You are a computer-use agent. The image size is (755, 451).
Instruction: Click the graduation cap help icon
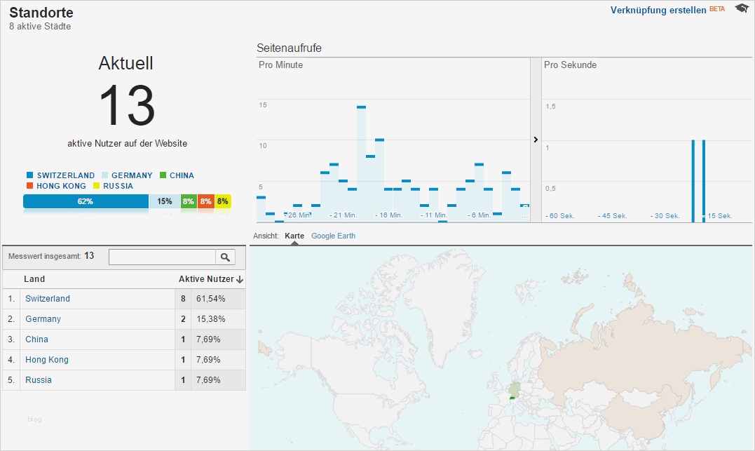coord(742,8)
